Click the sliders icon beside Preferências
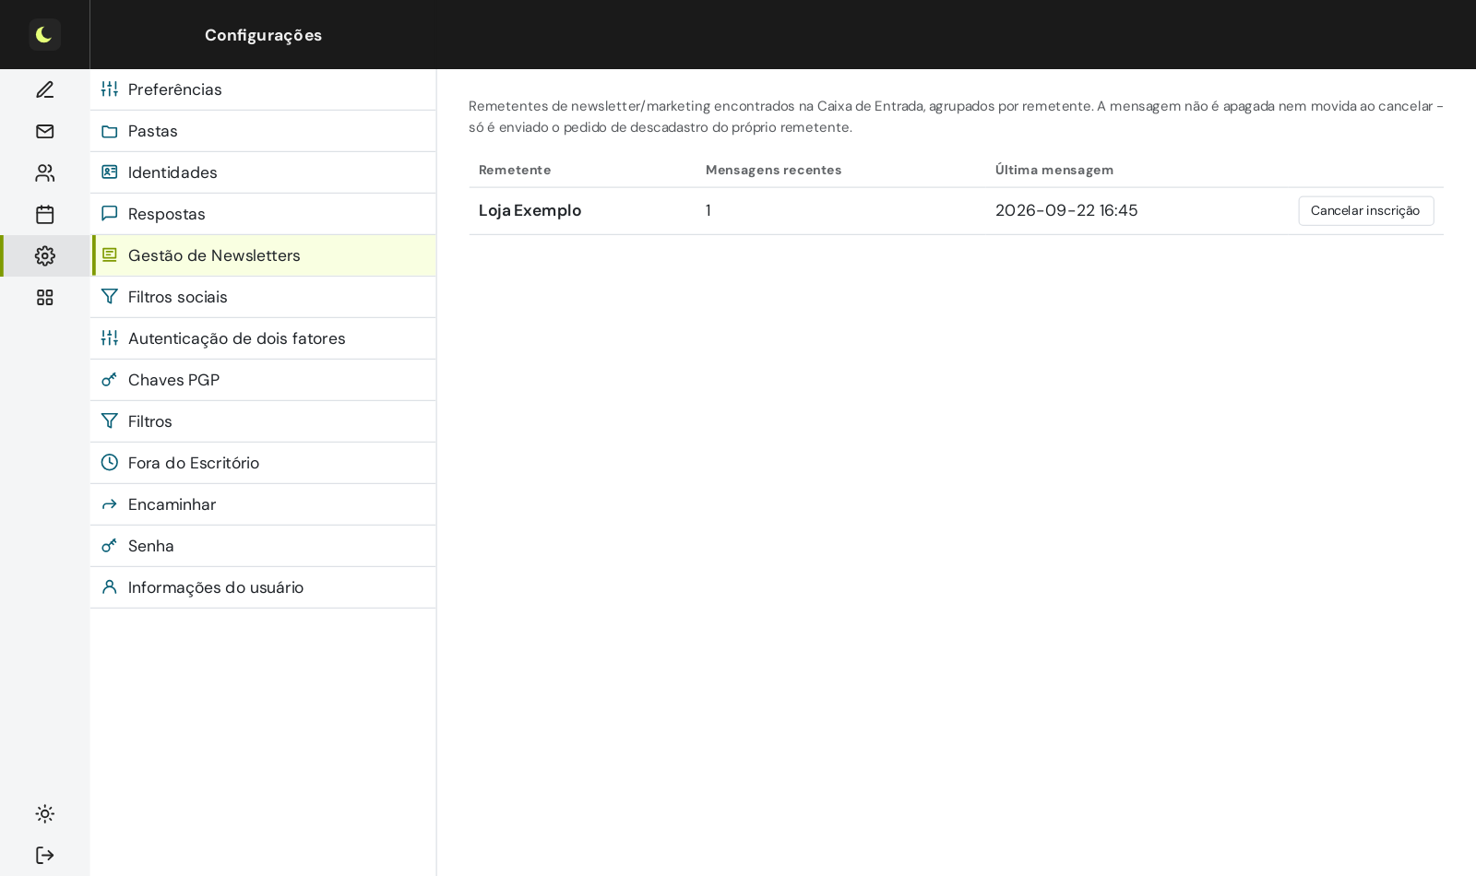 pos(110,89)
